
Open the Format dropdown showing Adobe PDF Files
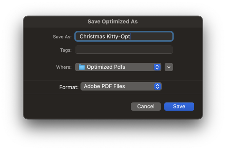121,86
